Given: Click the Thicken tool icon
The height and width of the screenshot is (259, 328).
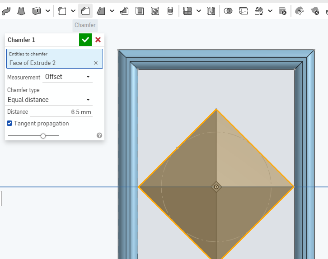Looking at the screenshot, I should (x=37, y=11).
